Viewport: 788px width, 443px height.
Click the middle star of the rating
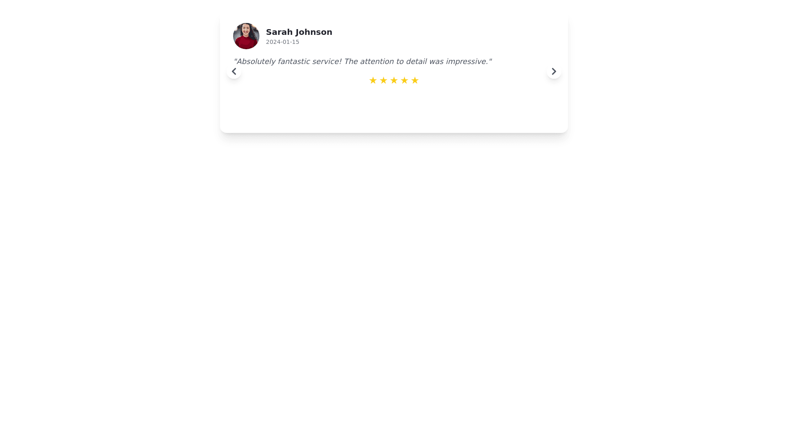point(394,80)
